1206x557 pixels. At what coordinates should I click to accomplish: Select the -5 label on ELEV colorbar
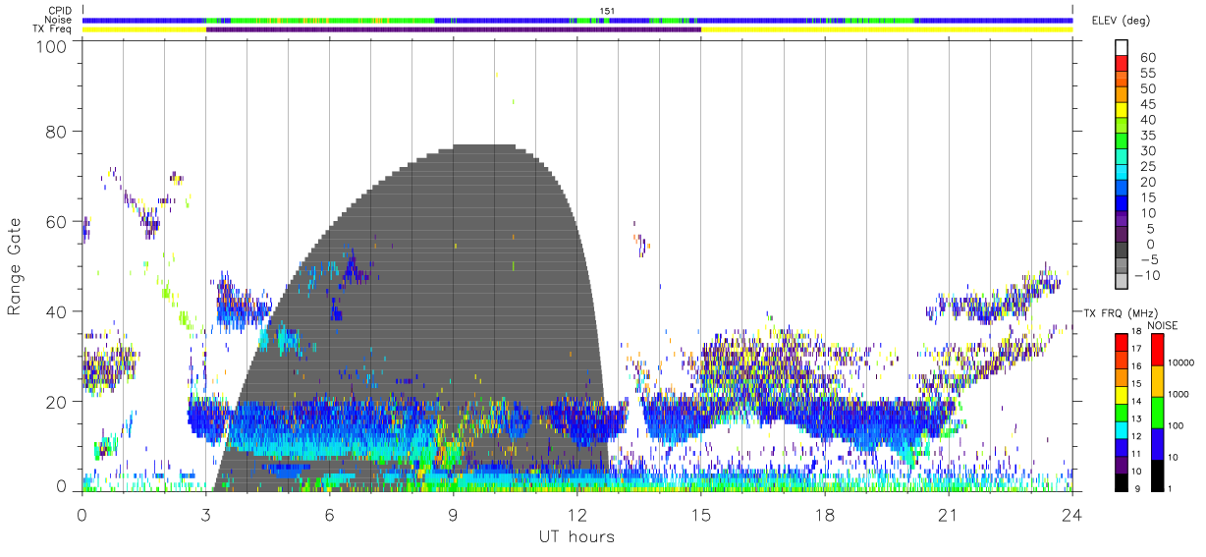[1151, 259]
